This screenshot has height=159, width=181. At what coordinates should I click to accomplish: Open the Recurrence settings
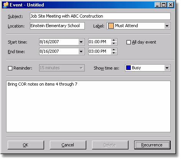[152, 145]
